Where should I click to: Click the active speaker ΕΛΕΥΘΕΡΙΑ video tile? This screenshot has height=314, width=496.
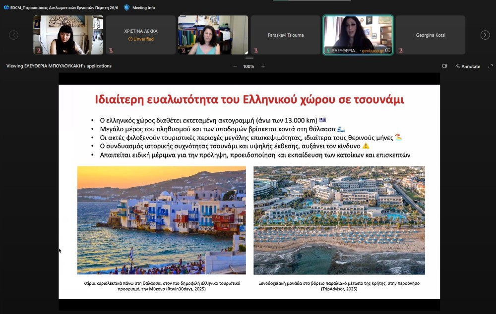point(358,32)
